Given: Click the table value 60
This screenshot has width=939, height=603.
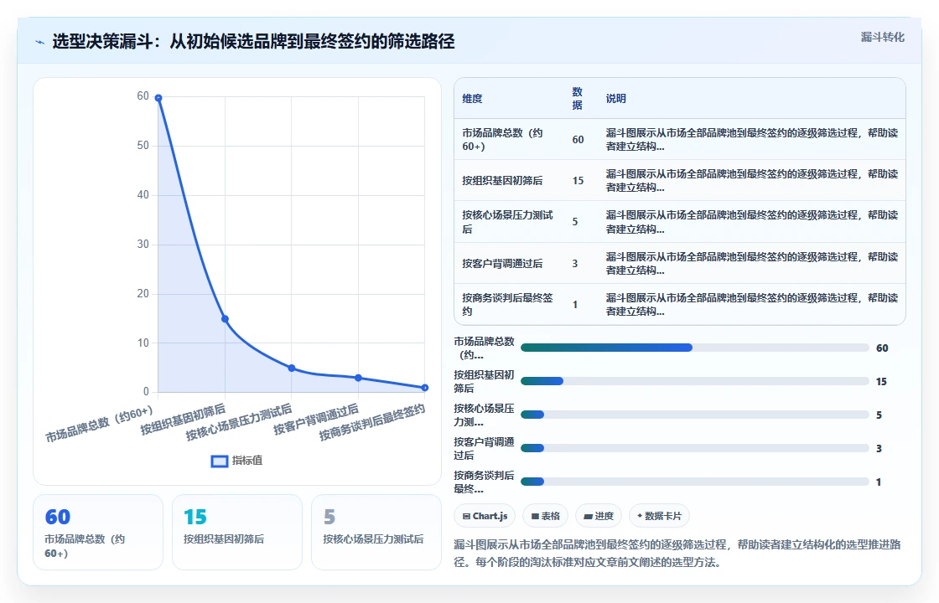Looking at the screenshot, I should pos(578,139).
